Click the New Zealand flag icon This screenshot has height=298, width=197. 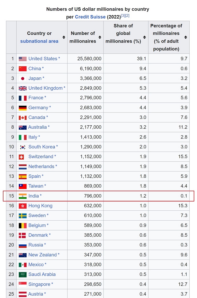23,255
